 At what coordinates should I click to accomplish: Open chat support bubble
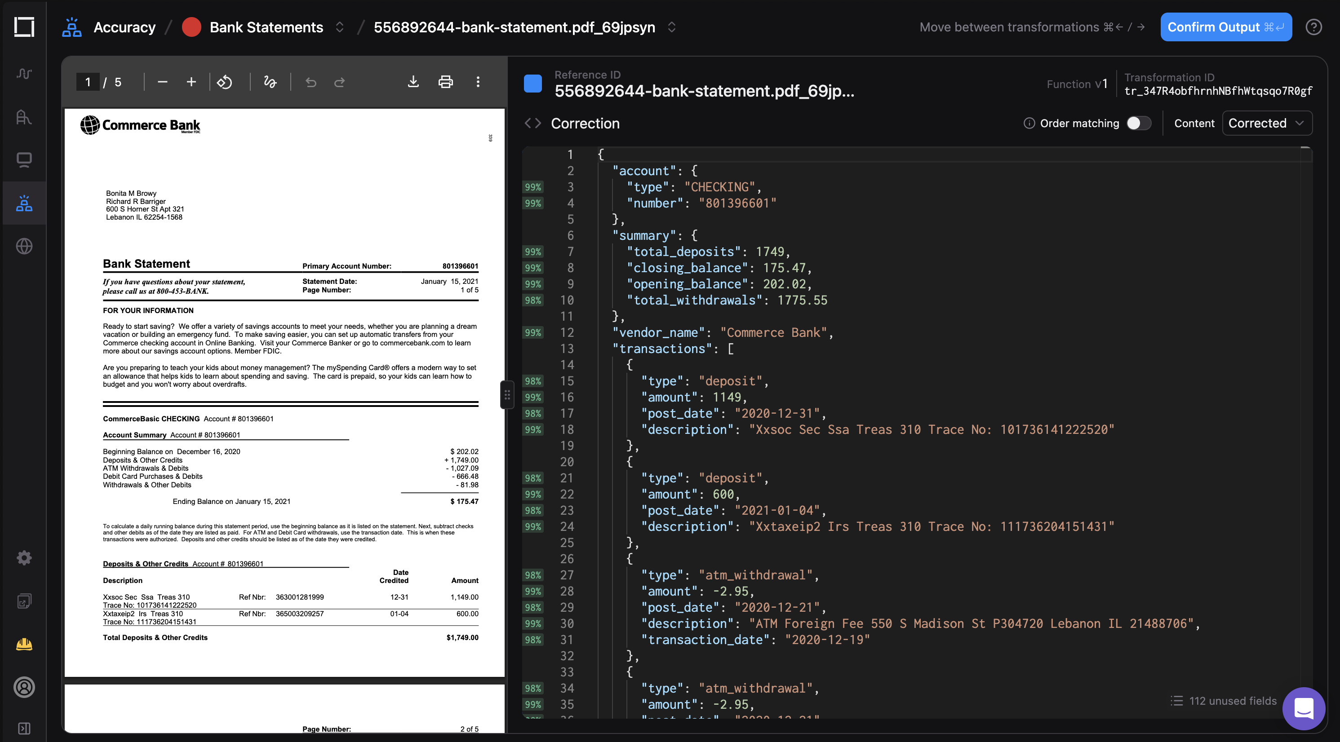click(1303, 708)
